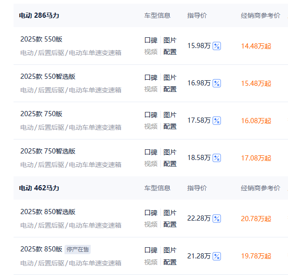This screenshot has height=278, width=288.
Task: Click calculator icon beside 15.98万 price
Action: tap(216, 46)
